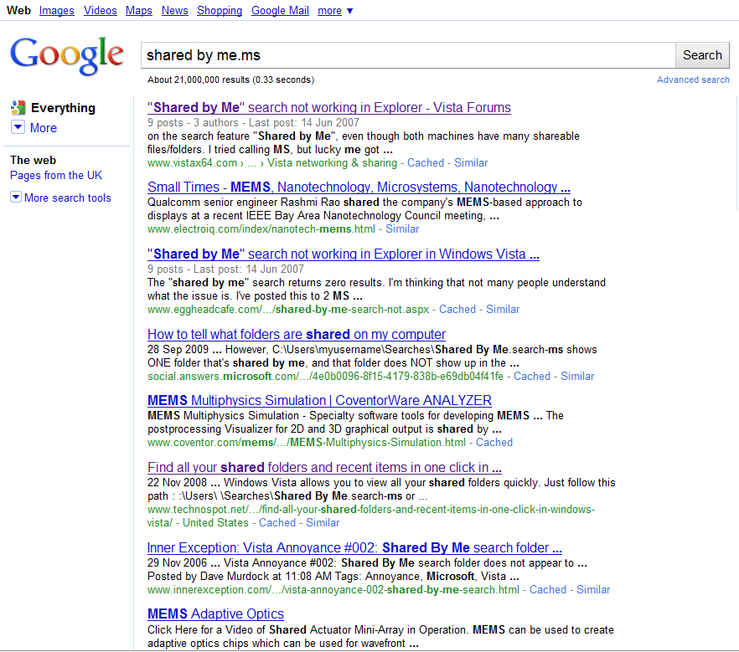Click the Search button

(x=702, y=55)
